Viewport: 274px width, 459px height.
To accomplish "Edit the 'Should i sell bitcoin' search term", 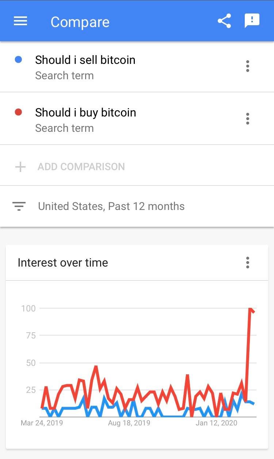I will coord(85,60).
